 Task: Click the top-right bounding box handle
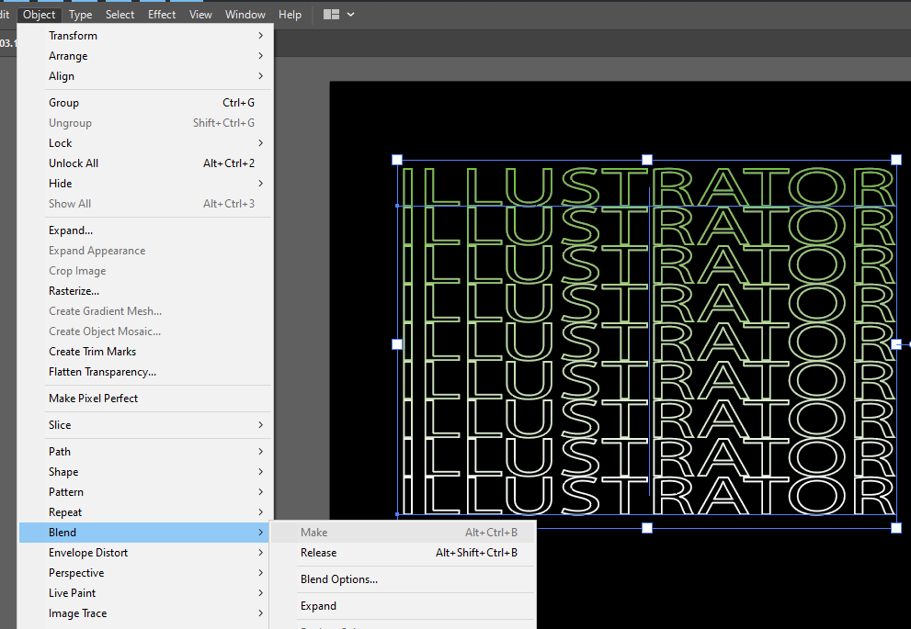click(896, 160)
